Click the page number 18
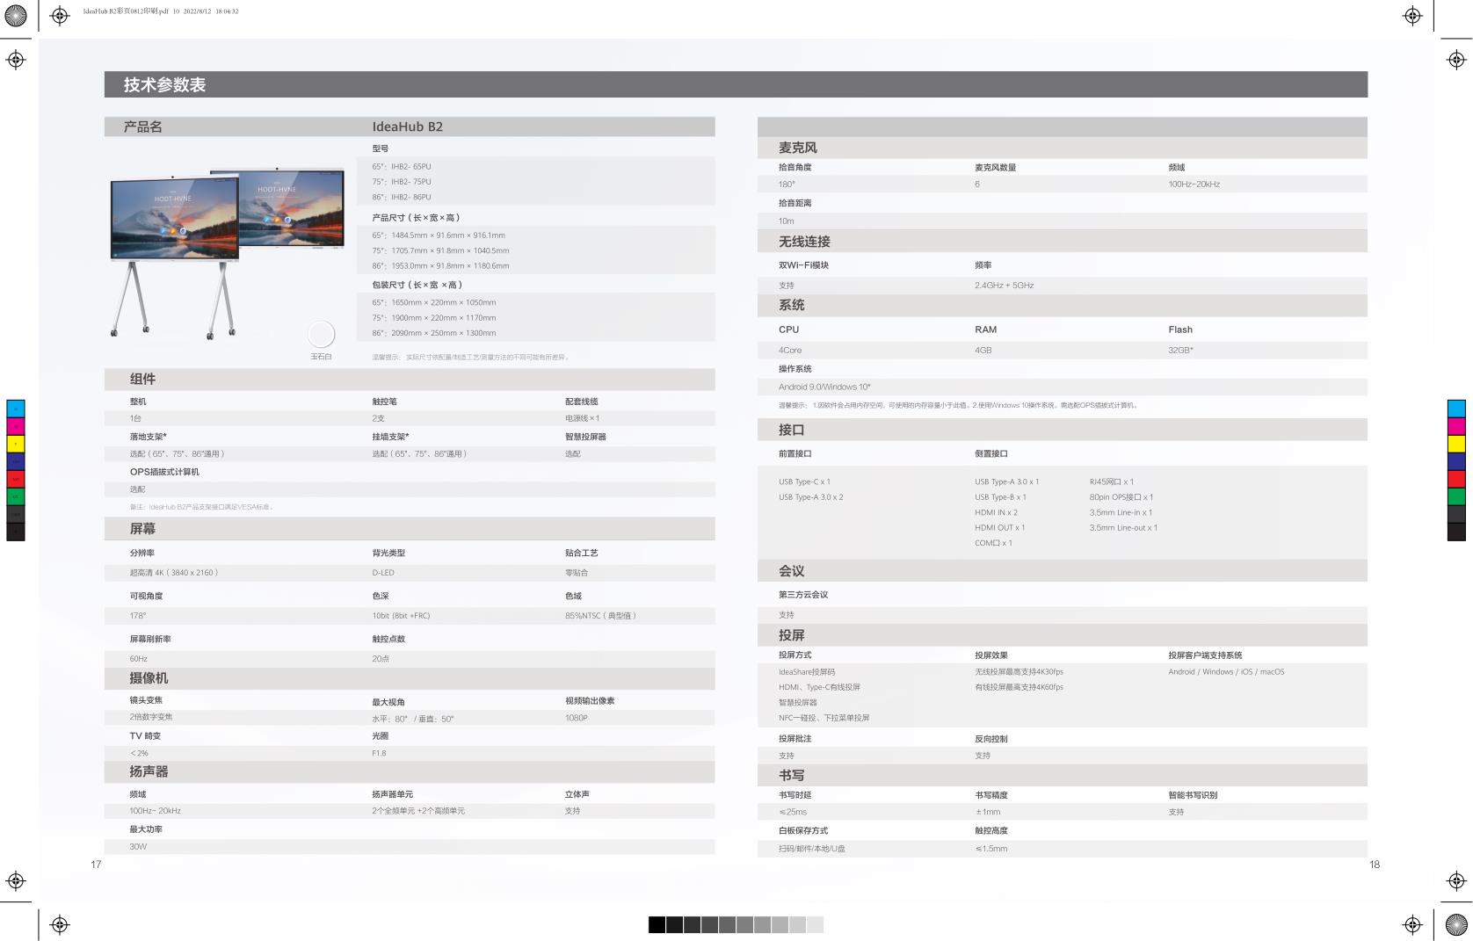 coord(1375,865)
